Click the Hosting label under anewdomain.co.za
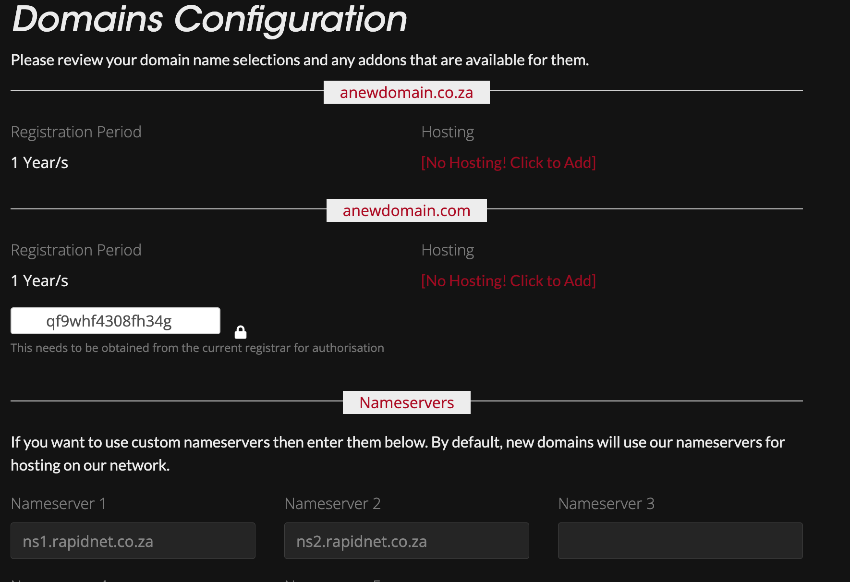 [x=448, y=132]
